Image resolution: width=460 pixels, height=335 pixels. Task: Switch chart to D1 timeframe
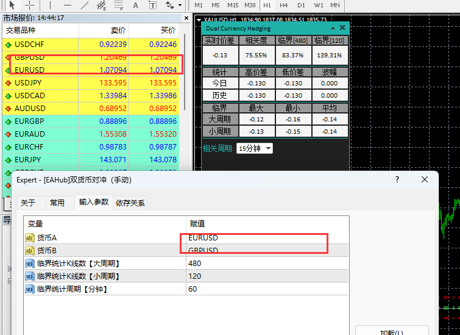coord(301,5)
